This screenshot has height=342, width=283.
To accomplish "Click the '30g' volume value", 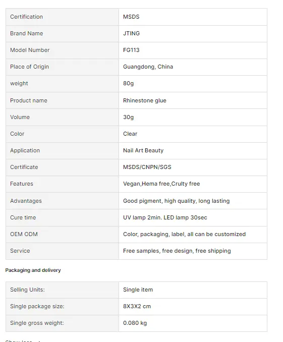I will [x=128, y=117].
